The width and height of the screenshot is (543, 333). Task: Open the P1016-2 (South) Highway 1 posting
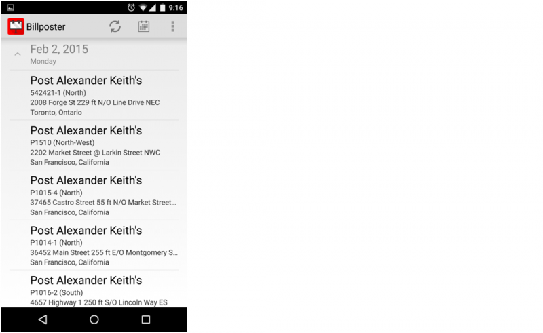[94, 289]
